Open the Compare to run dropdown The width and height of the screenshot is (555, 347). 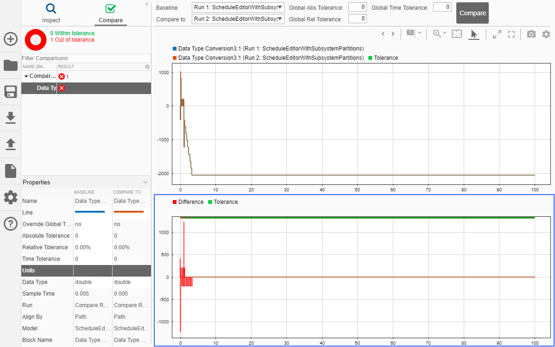[238, 19]
